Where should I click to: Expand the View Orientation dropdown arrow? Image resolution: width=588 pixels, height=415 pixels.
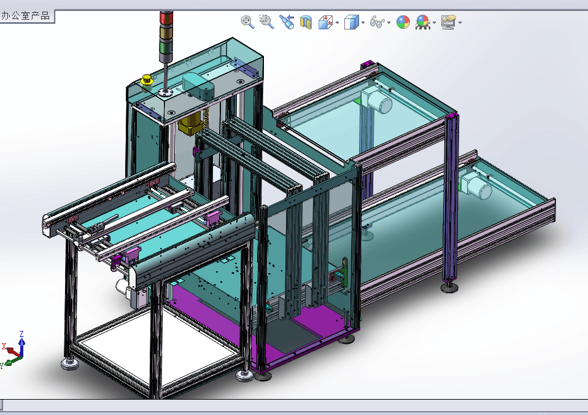[x=337, y=23]
